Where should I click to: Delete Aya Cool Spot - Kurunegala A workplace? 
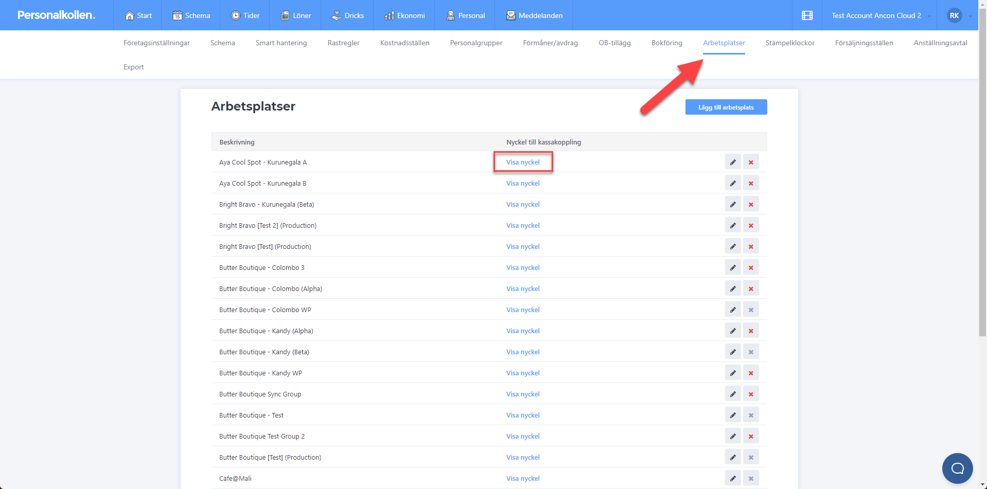tap(751, 162)
